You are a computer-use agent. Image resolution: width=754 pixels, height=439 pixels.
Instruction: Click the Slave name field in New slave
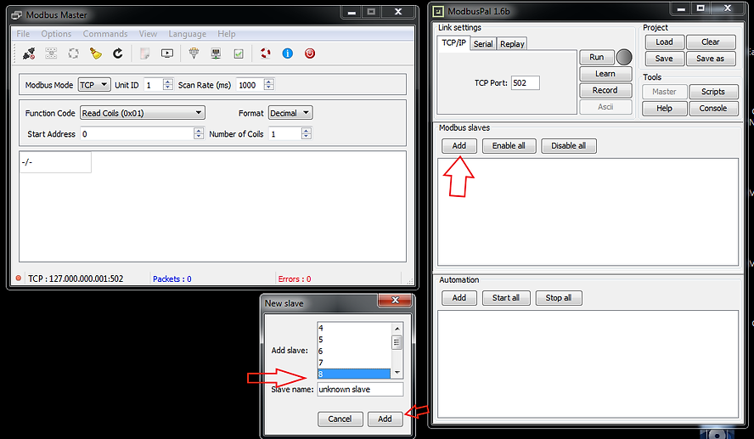[360, 390]
